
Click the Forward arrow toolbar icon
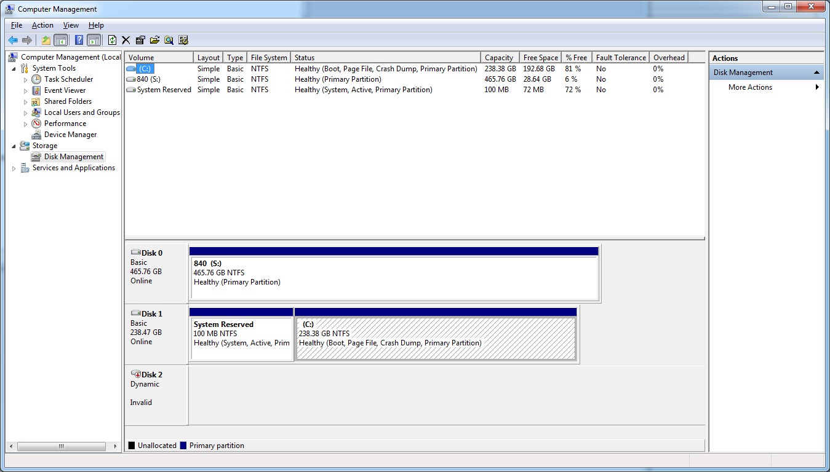click(26, 40)
